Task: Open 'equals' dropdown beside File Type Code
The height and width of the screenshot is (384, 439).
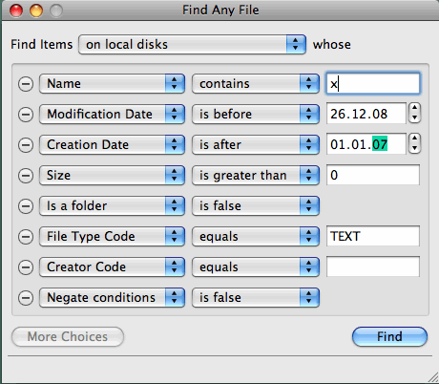Action: (x=256, y=236)
